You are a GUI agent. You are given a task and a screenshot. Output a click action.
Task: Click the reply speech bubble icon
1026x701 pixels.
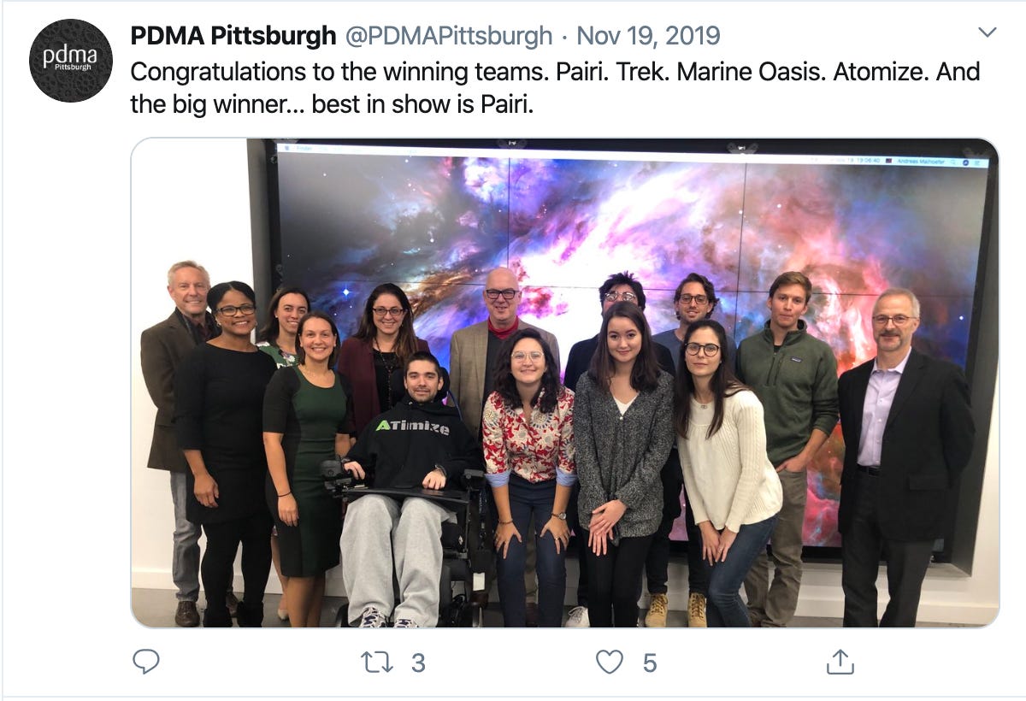point(146,661)
